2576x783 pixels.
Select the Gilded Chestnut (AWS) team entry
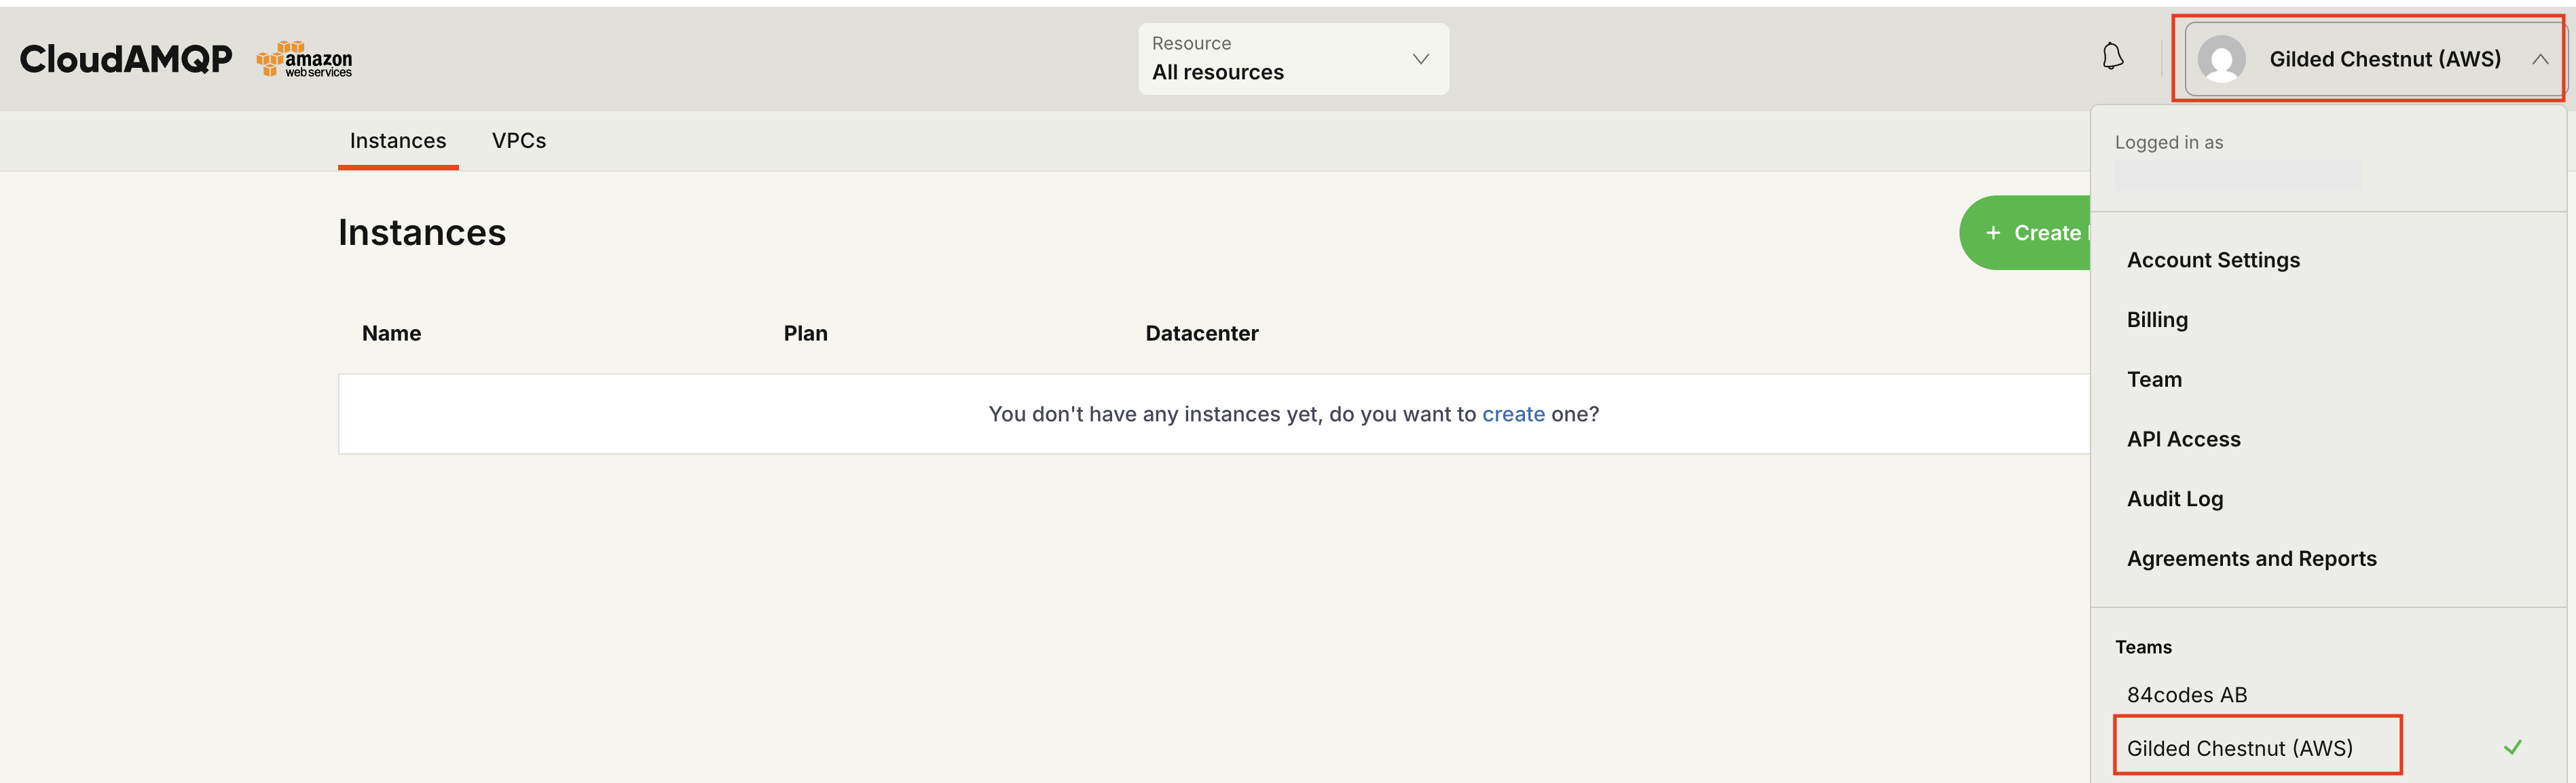[2239, 748]
